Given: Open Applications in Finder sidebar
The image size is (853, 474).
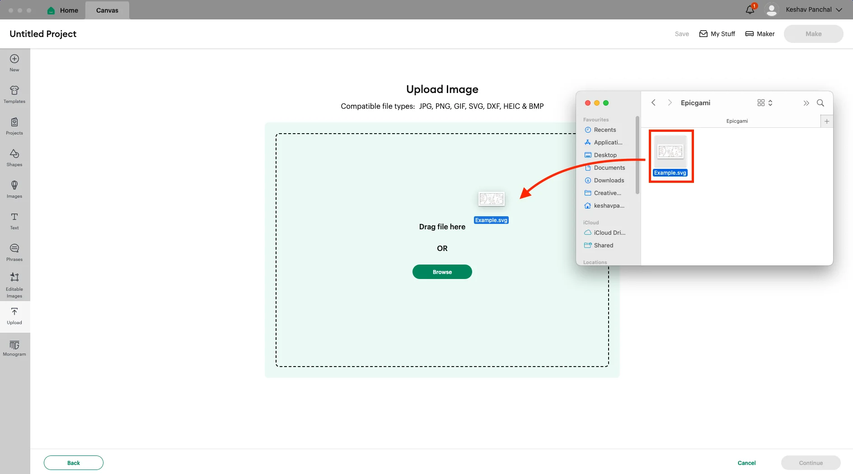Looking at the screenshot, I should coord(604,143).
